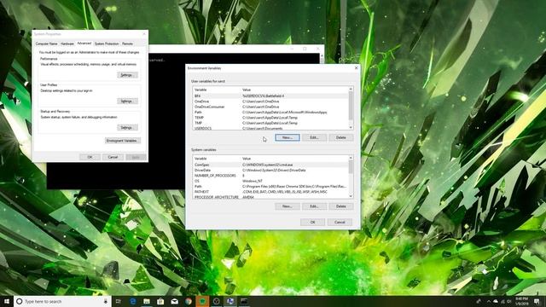
Task: Activate the microphone icon in search box
Action: pyautogui.click(x=106, y=301)
